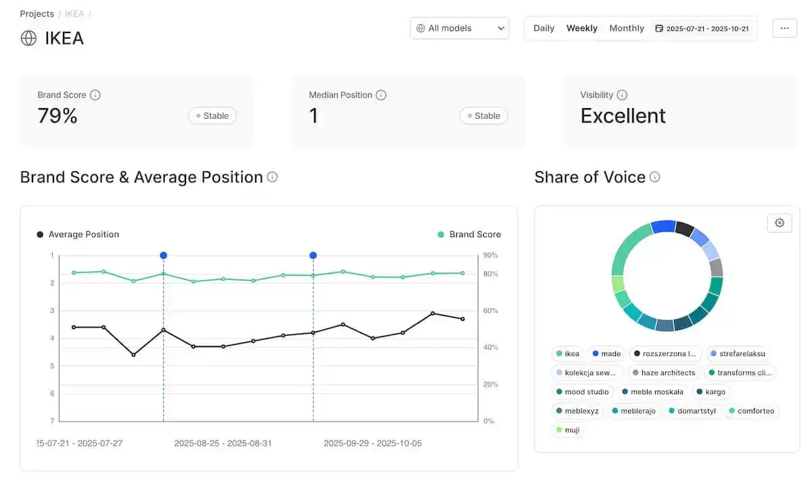Screen dimensions: 812x477
Task: Toggle the muji legend chip
Action: click(568, 430)
